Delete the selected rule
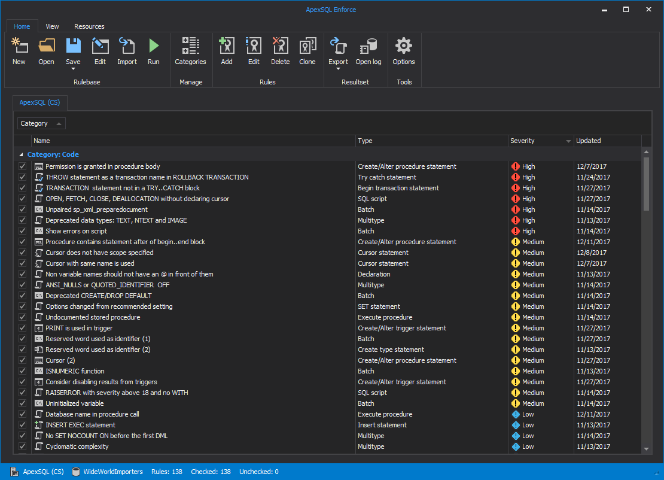This screenshot has width=664, height=480. point(280,50)
